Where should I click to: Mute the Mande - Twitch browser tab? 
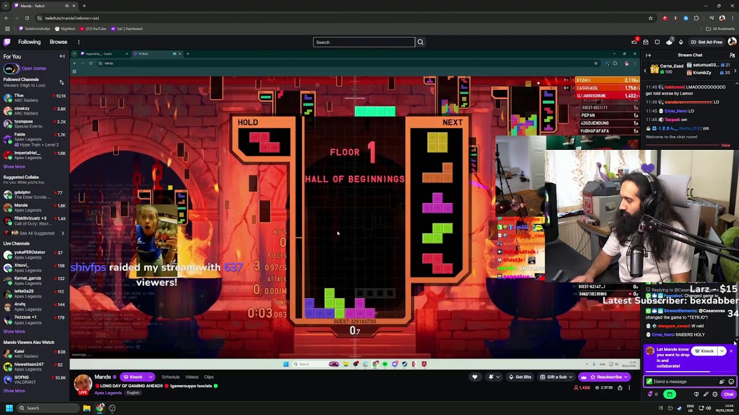tap(66, 6)
